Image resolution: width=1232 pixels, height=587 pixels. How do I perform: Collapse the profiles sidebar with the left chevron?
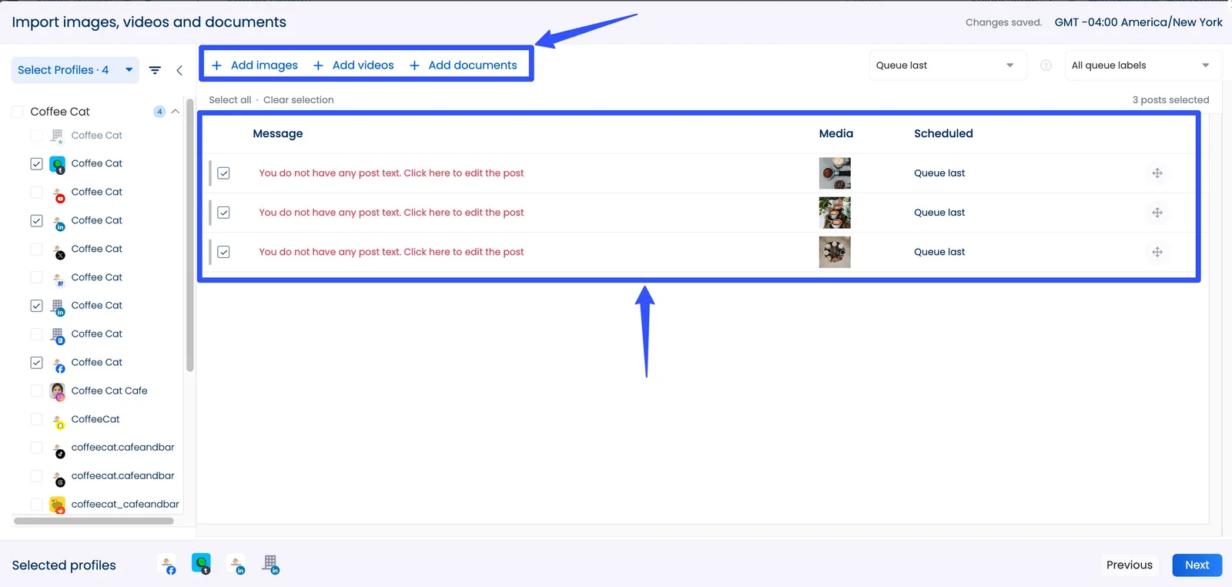(179, 70)
